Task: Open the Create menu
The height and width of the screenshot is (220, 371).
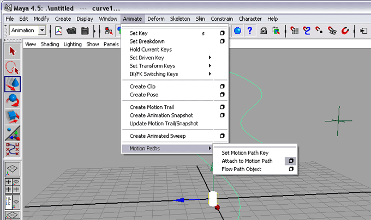Action: click(x=63, y=19)
